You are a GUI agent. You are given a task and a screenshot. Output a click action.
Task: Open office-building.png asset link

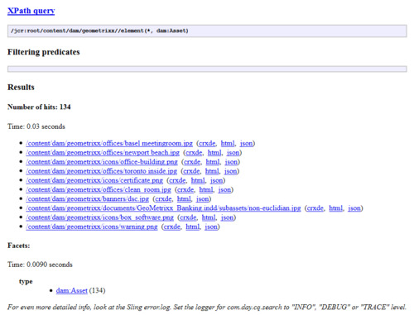102,162
